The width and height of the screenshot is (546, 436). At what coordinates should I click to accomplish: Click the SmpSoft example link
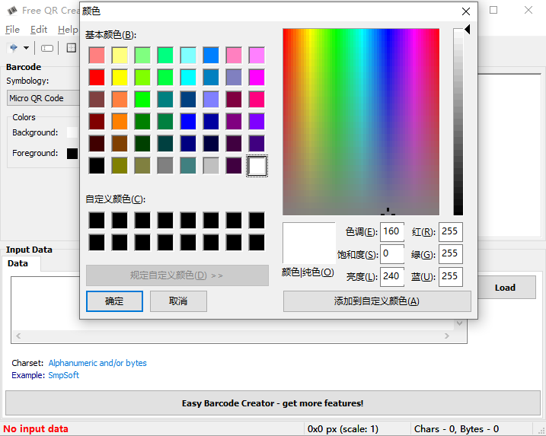[x=64, y=375]
